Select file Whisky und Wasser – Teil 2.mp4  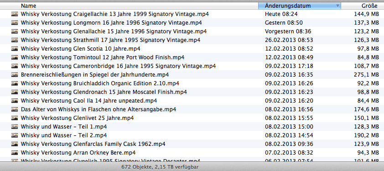(64, 135)
